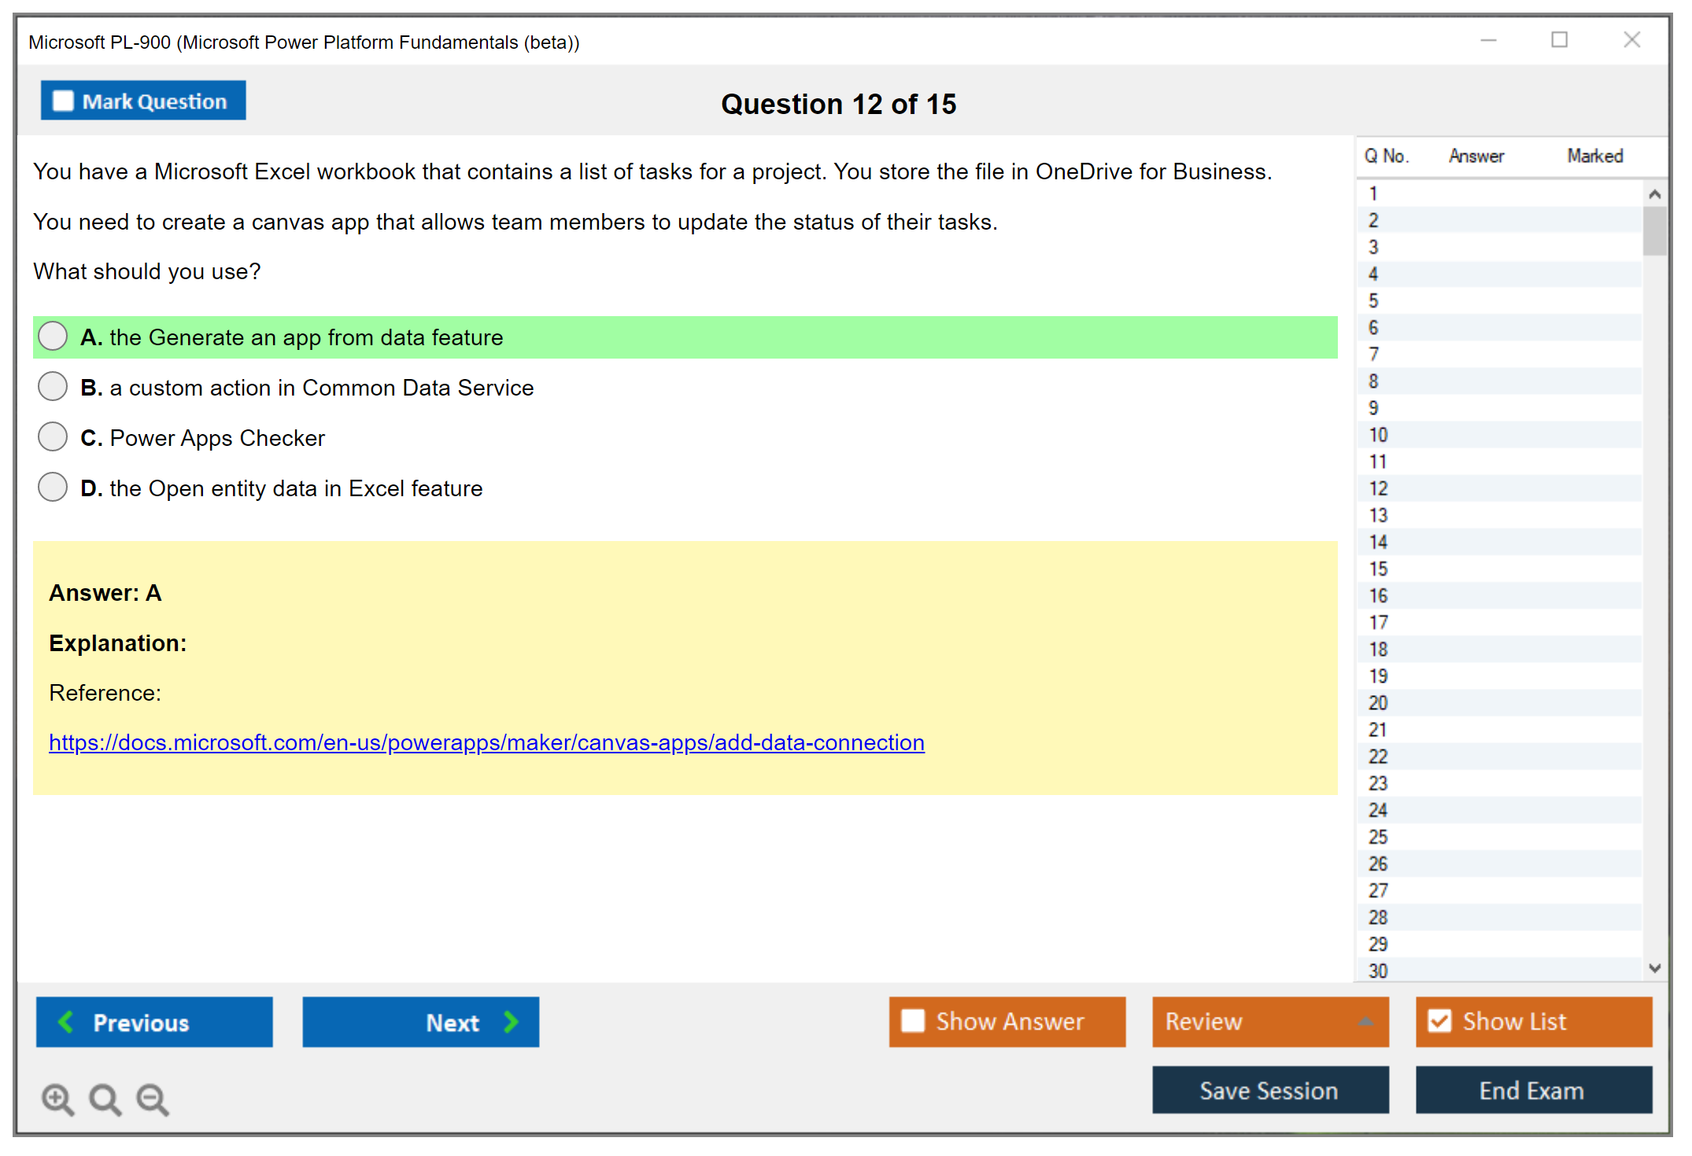This screenshot has height=1156, width=1692.
Task: Pick option D Open entity data in Excel
Action: click(53, 488)
